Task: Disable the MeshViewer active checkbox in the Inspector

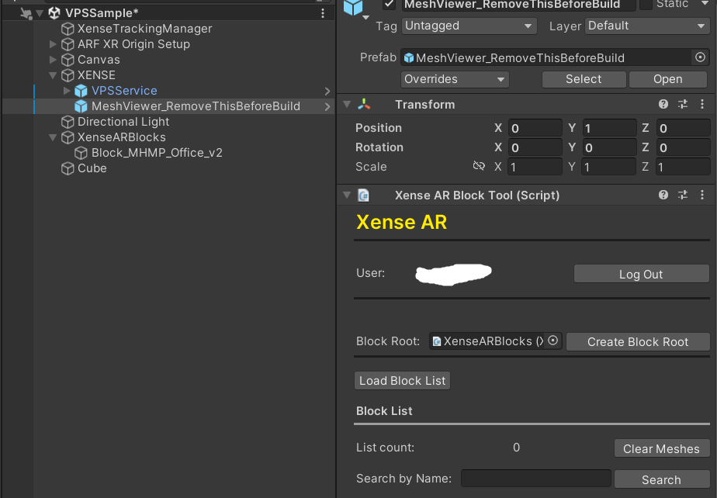Action: (x=388, y=4)
